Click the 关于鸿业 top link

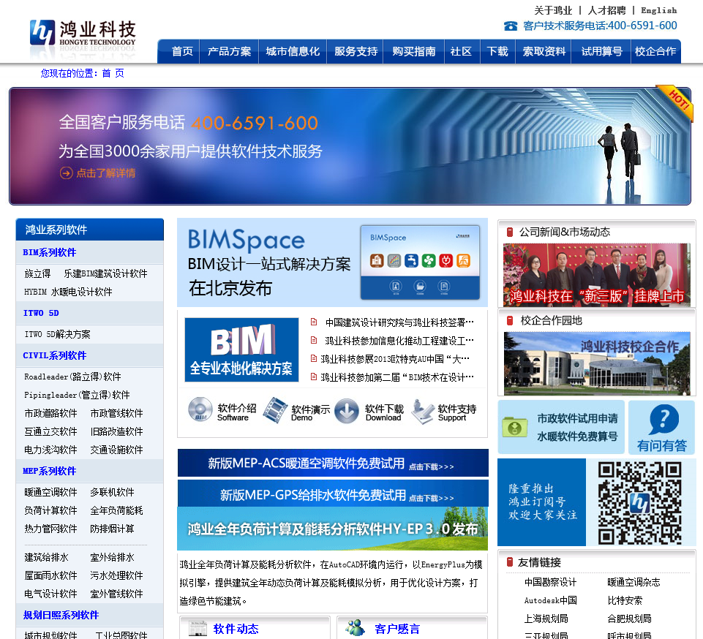click(553, 10)
